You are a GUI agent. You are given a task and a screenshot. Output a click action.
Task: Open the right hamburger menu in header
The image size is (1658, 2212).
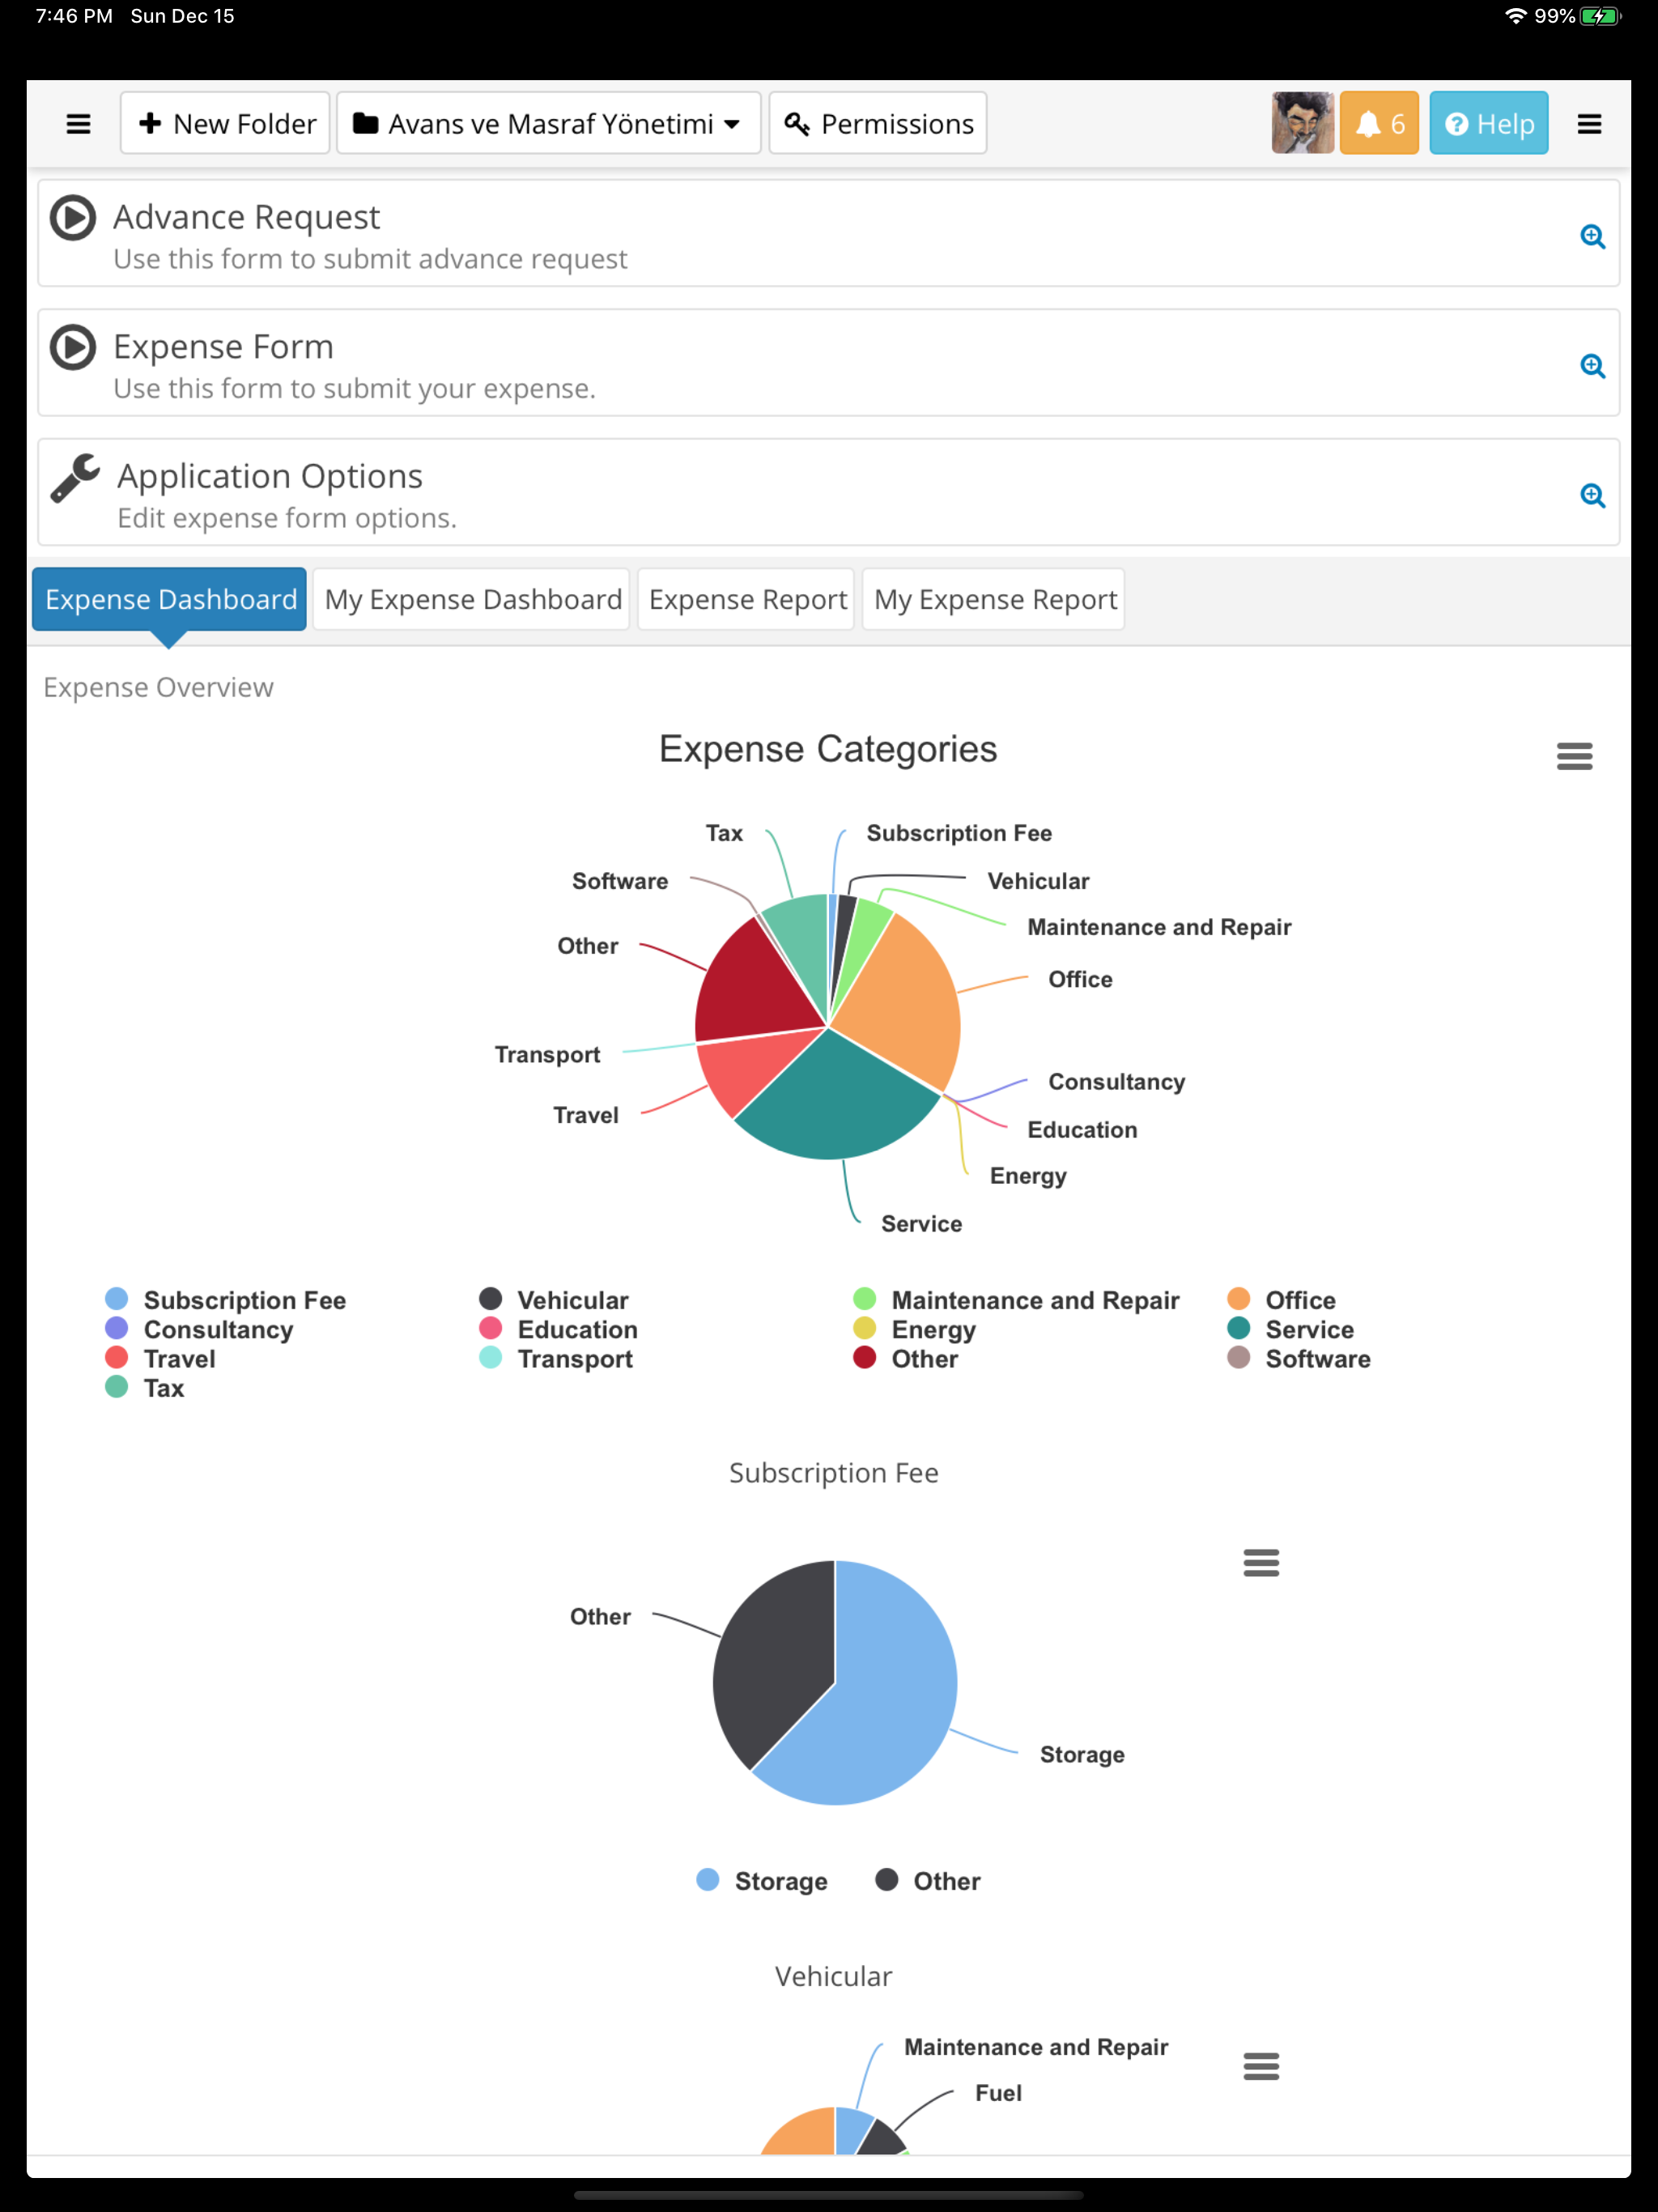(x=1589, y=124)
